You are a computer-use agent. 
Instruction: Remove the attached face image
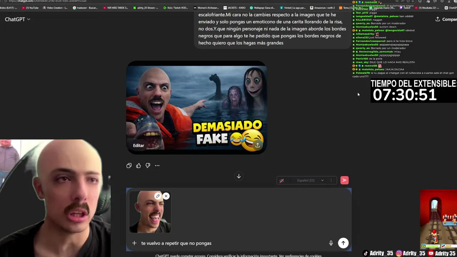[x=166, y=196]
